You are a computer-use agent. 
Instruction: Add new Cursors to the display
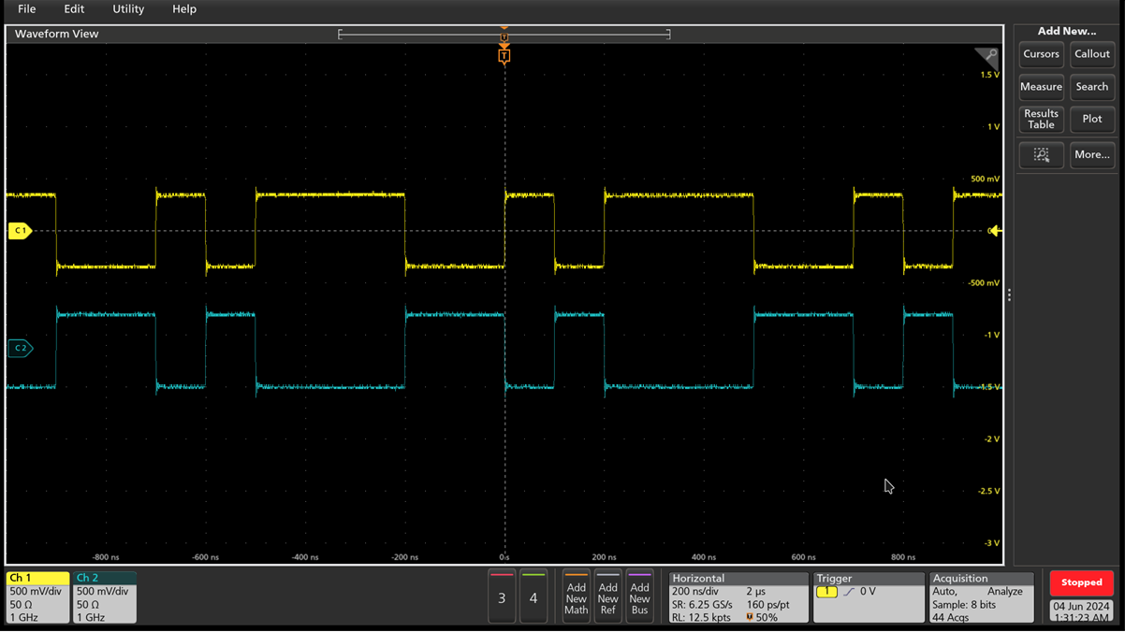click(x=1041, y=54)
